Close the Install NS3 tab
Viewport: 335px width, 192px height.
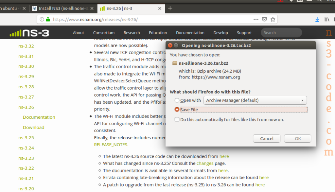[x=92, y=9]
